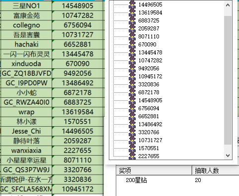Click the avatar icon beside tree entry 14548905
The width and height of the screenshot is (239, 196).
tap(132, 100)
